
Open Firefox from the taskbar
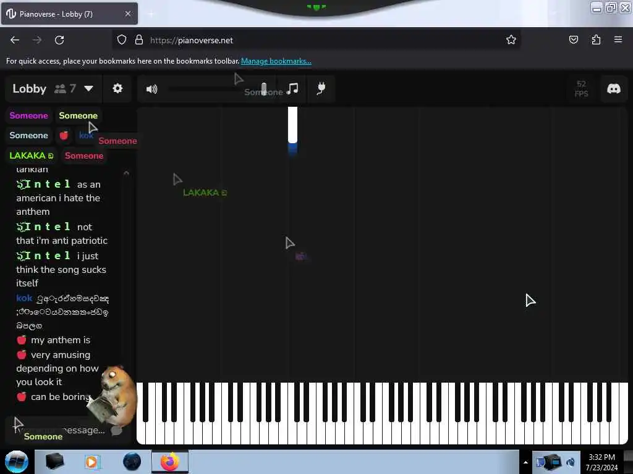[170, 462]
